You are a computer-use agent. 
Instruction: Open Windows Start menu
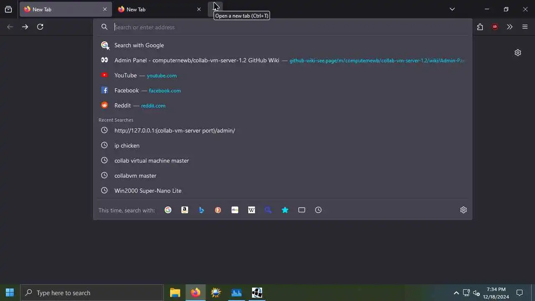[10, 293]
